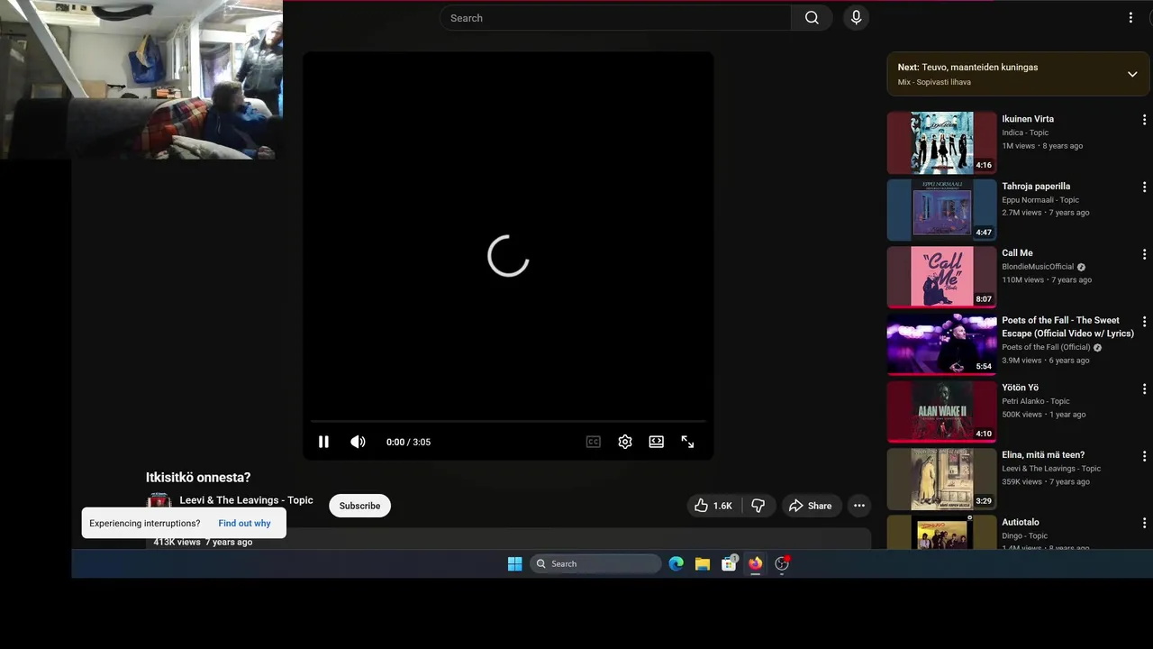Click the YouTube search magnifier button

812,18
